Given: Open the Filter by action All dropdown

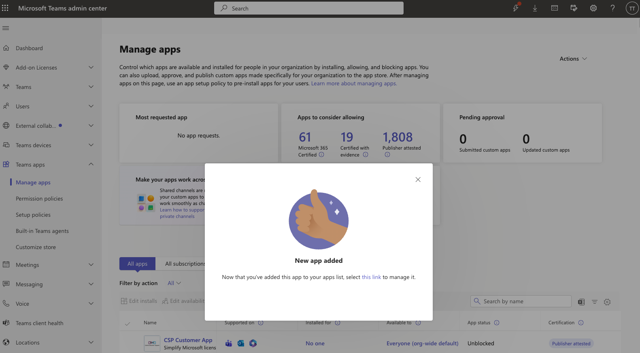Looking at the screenshot, I should point(174,283).
